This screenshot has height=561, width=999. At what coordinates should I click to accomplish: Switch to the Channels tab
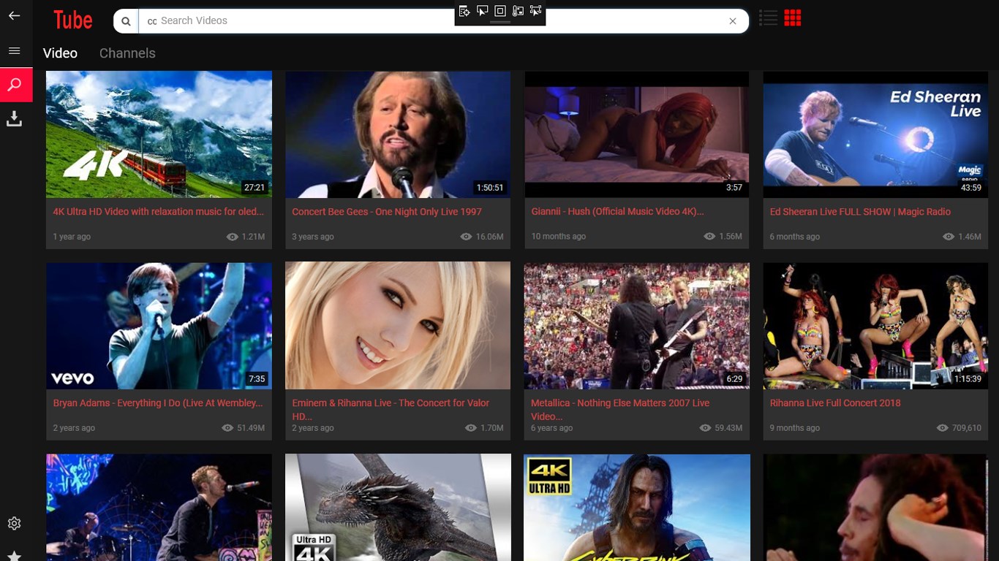127,53
